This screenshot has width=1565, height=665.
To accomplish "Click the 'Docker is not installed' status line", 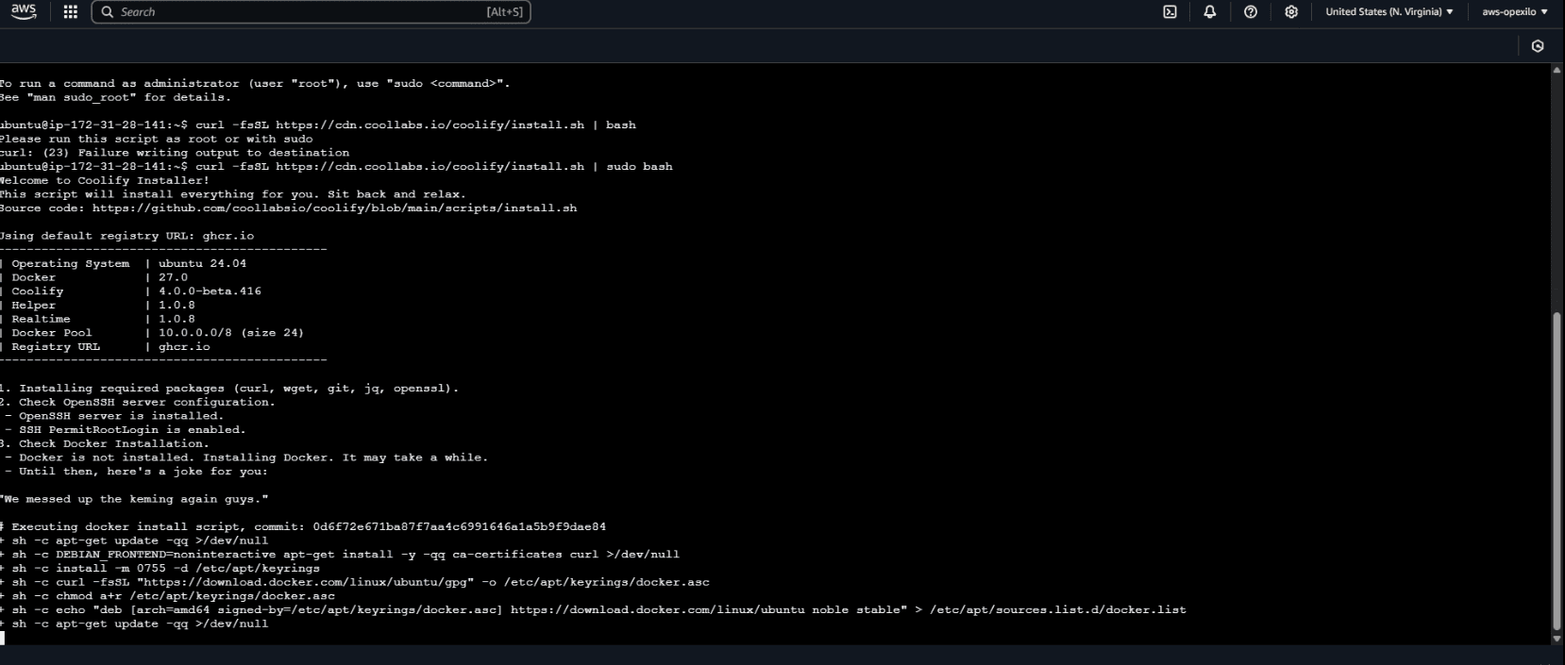I will (245, 457).
